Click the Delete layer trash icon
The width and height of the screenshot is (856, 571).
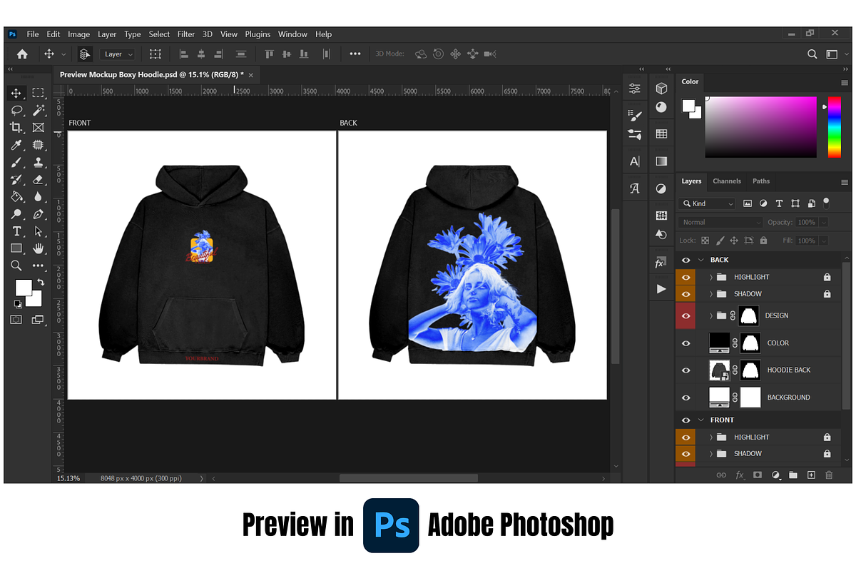(829, 475)
